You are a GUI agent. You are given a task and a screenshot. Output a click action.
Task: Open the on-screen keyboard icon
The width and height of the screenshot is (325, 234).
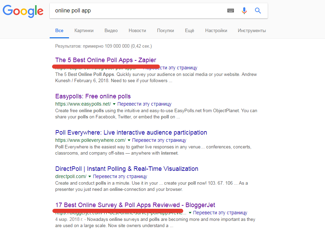(x=230, y=11)
